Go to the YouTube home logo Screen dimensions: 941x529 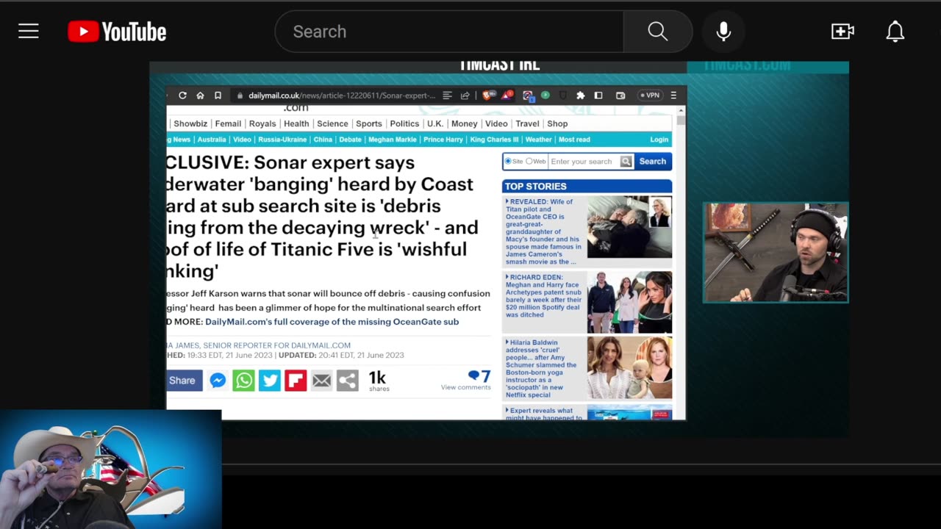pyautogui.click(x=117, y=32)
